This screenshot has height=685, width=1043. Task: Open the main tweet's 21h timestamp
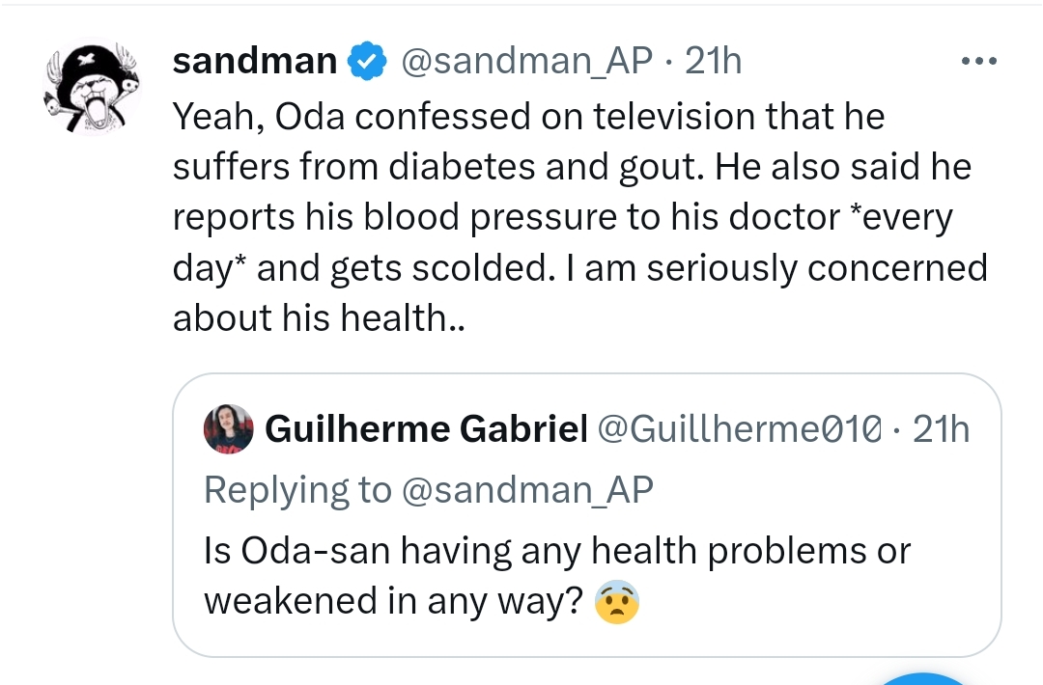pos(714,62)
